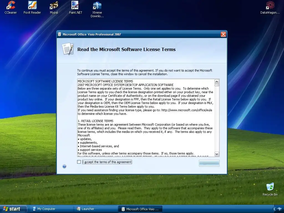The image size is (284, 213).
Task: Close the Visio setup window
Action: click(x=223, y=34)
